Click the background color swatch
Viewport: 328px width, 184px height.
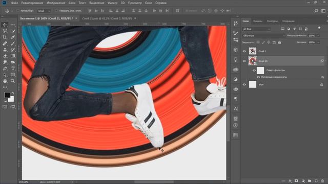click(x=11, y=99)
